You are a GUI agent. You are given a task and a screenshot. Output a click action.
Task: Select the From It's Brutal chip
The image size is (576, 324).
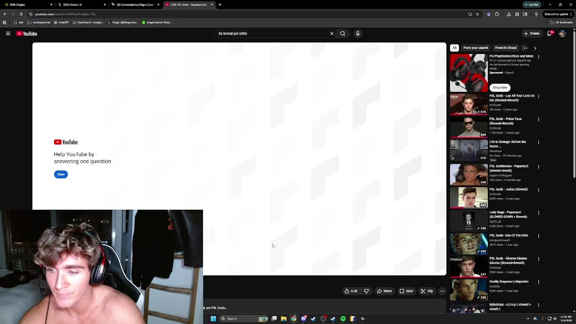(x=506, y=48)
